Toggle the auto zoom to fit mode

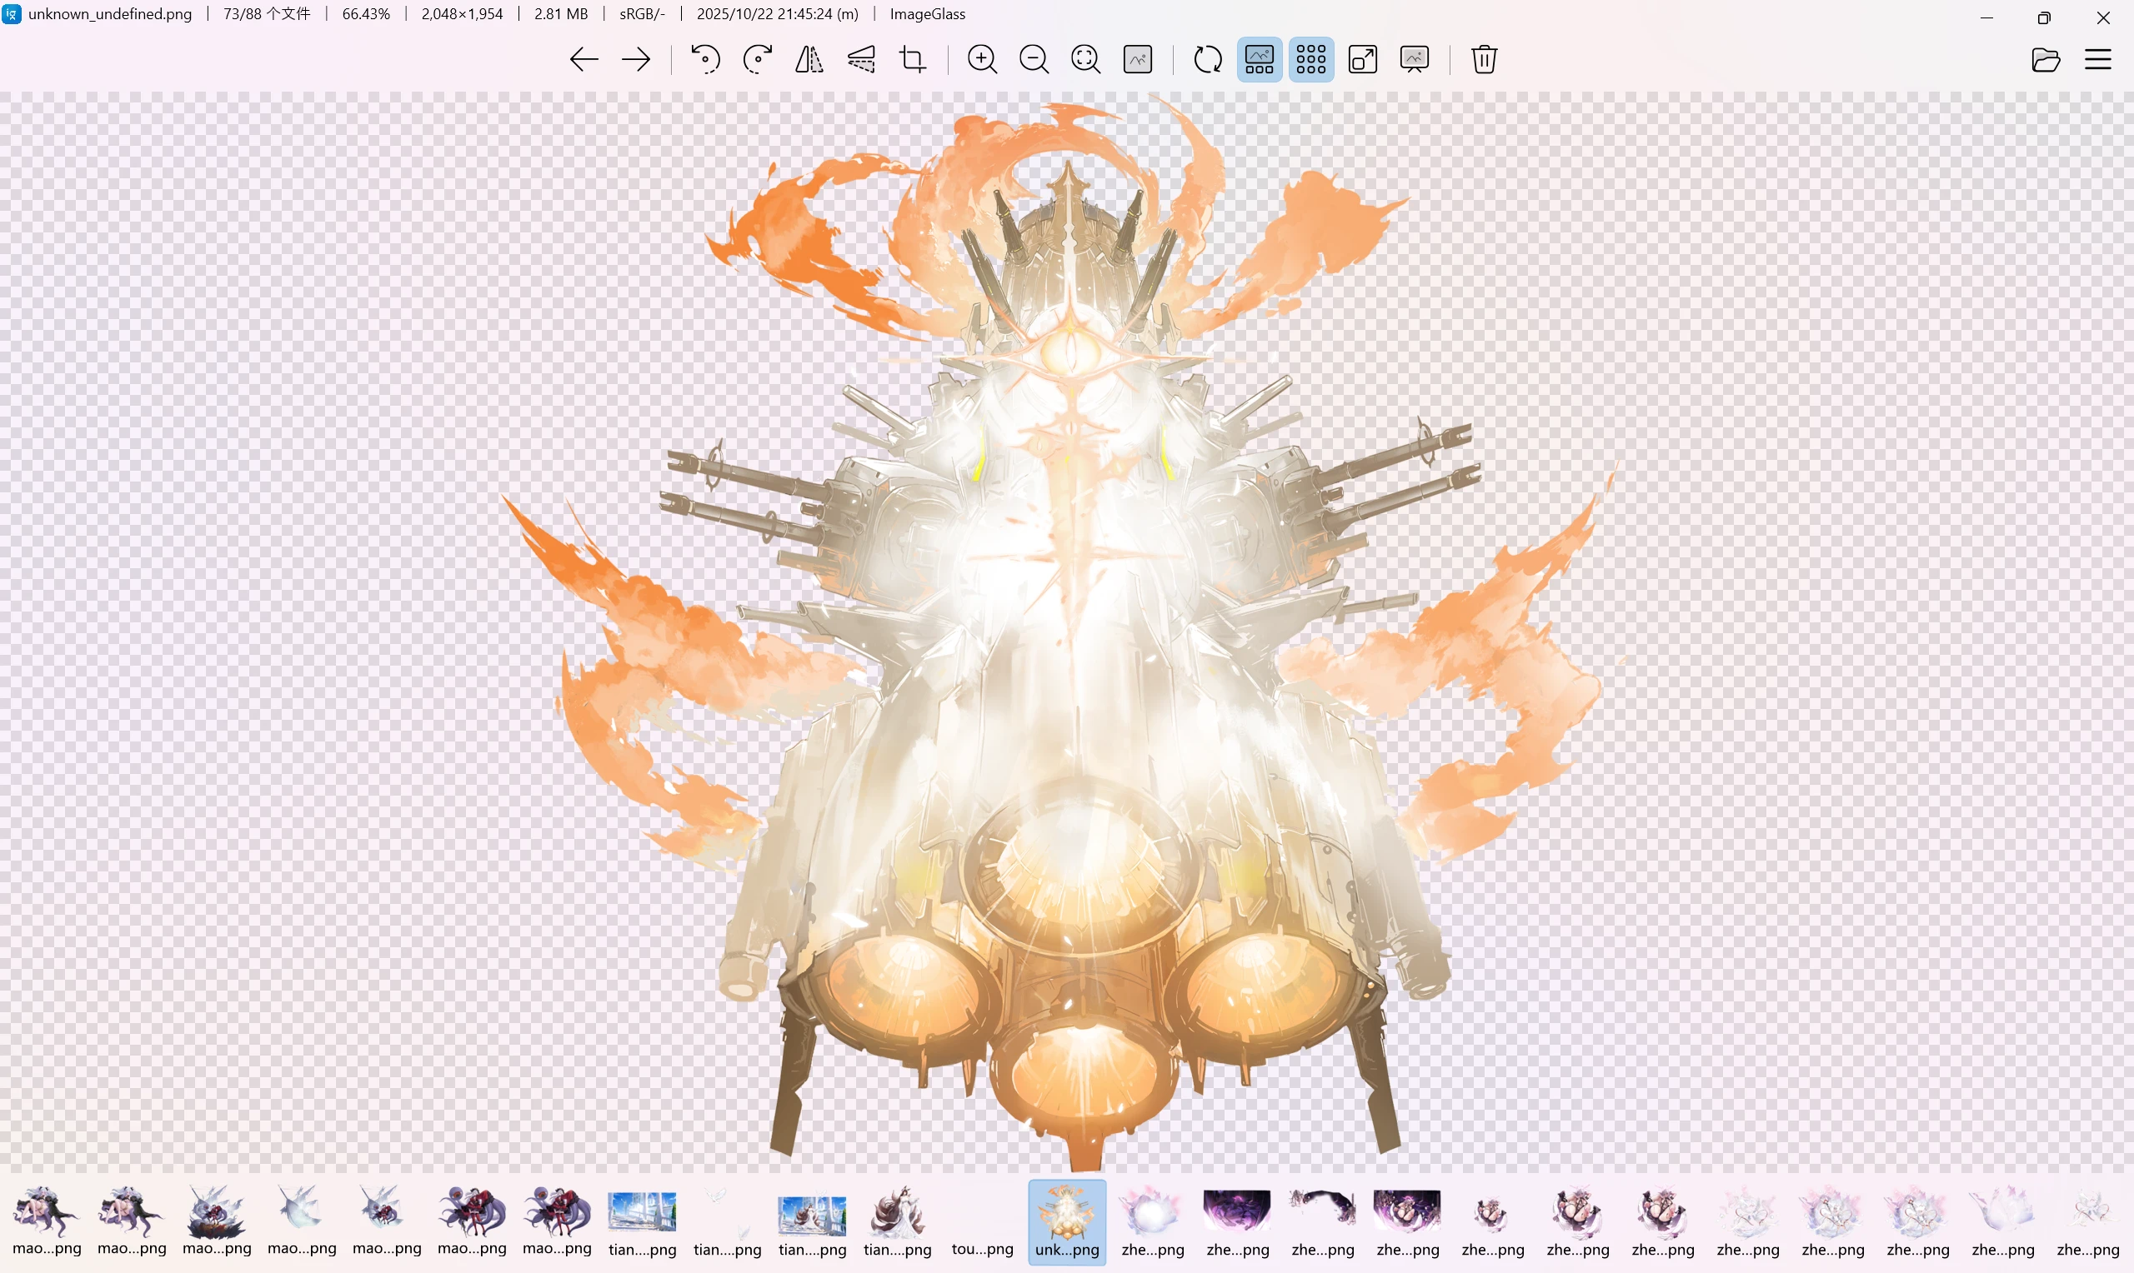point(1085,59)
